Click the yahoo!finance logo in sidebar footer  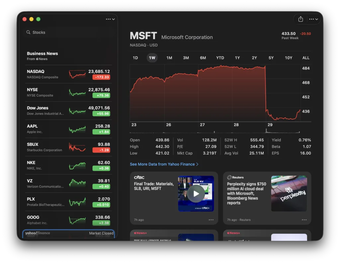[x=38, y=233]
